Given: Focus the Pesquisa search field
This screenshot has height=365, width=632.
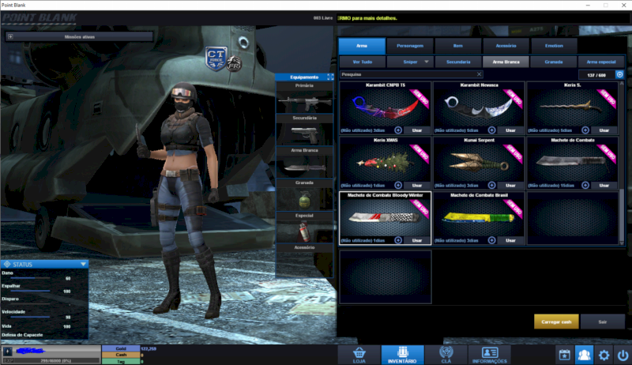Looking at the screenshot, I should 411,74.
